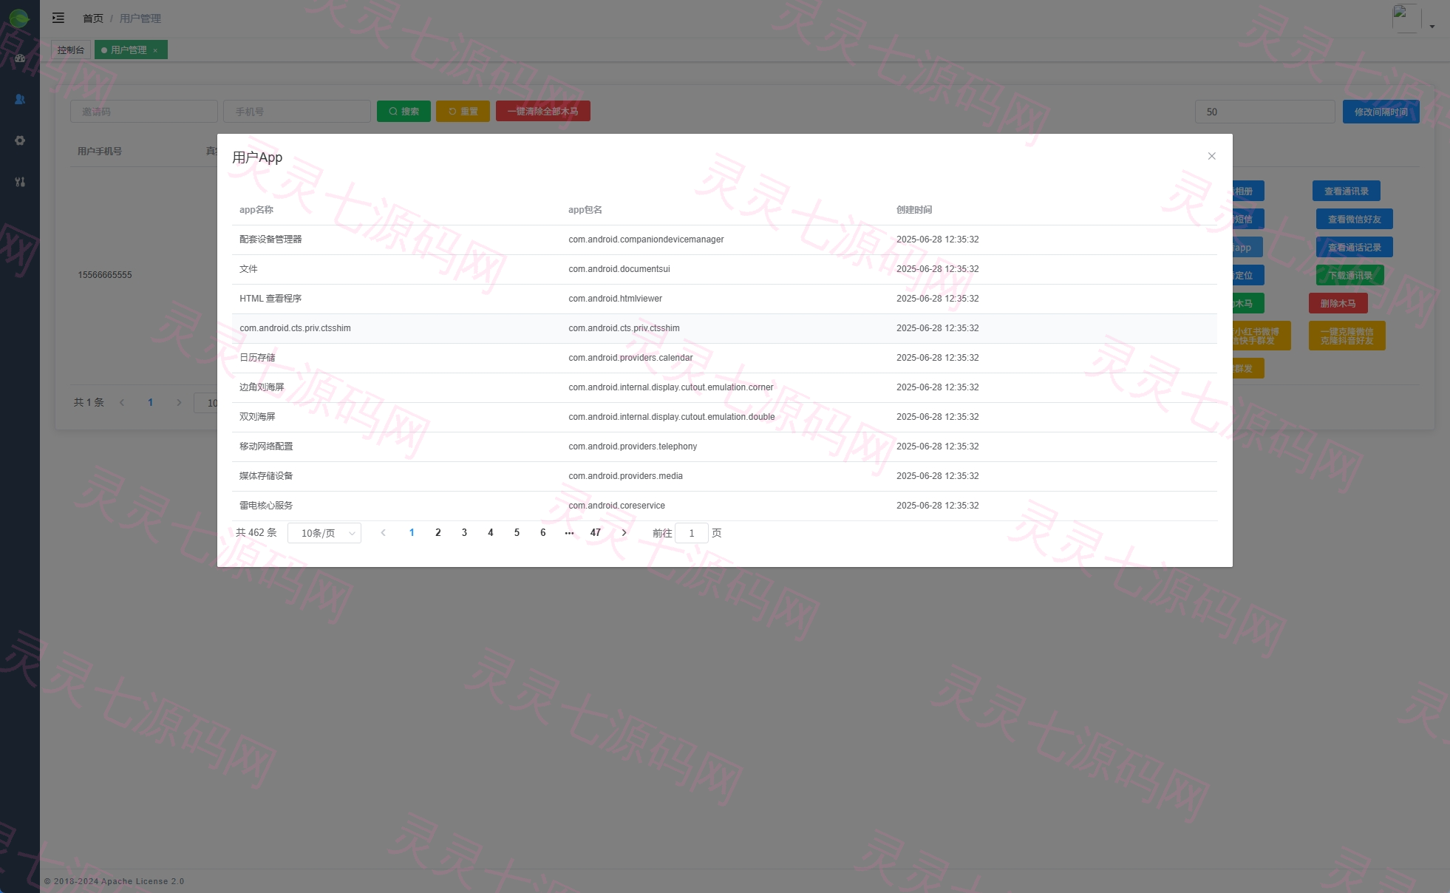Go to 首页 breadcrumb
1450x893 pixels.
[93, 18]
